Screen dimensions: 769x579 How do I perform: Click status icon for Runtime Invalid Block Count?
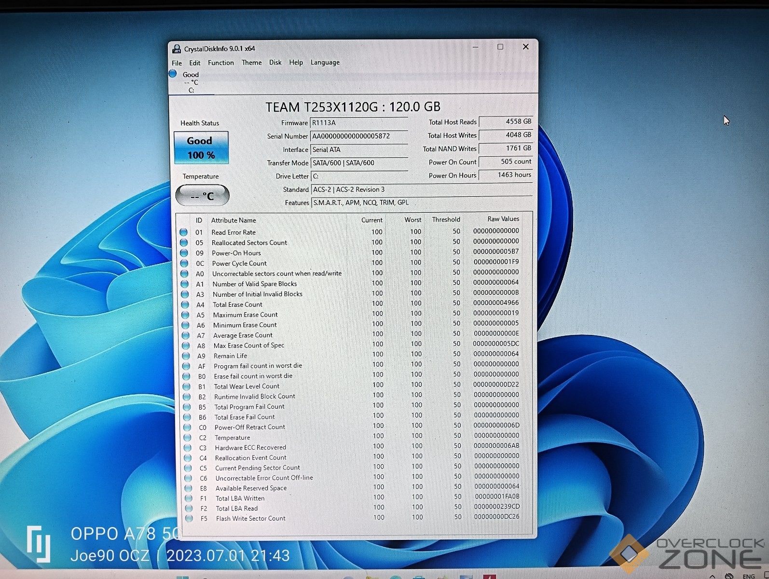click(187, 397)
